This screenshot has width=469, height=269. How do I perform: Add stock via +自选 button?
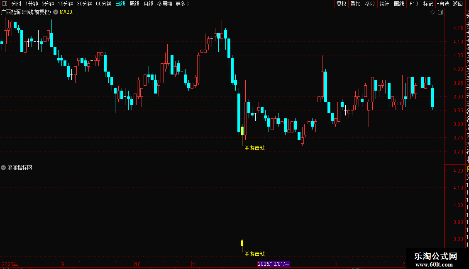[x=443, y=4]
